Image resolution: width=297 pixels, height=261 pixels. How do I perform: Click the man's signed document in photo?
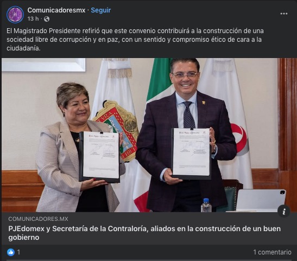point(191,154)
